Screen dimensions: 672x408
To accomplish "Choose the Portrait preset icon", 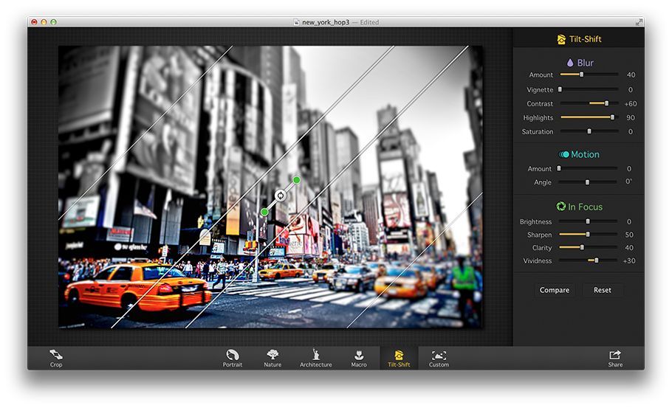I will pos(233,355).
